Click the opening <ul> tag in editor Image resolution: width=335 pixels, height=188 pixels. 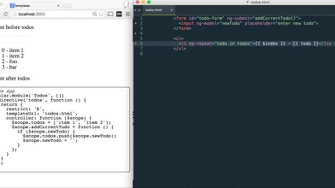[x=178, y=39]
